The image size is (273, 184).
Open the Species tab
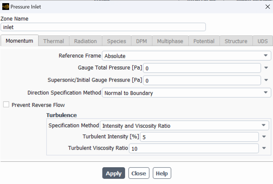(117, 41)
